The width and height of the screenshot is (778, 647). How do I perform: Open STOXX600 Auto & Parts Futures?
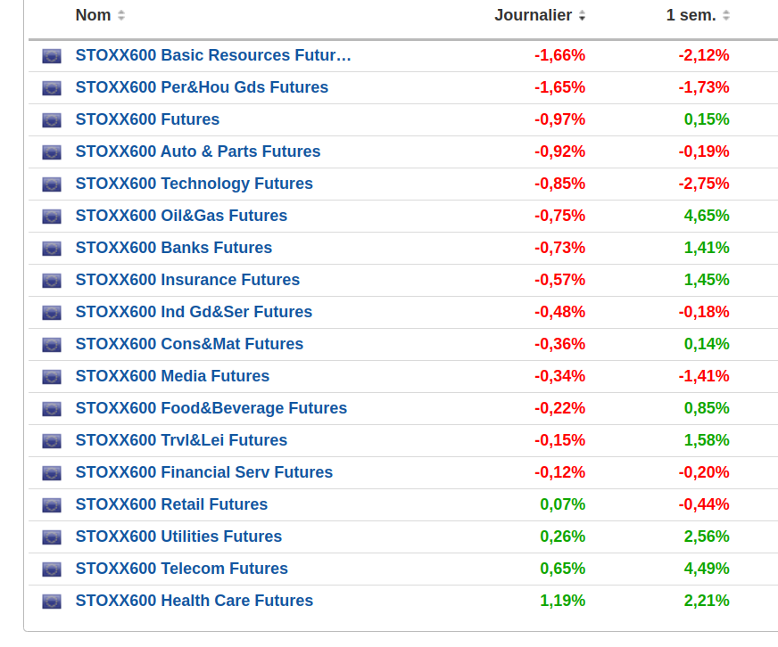[197, 152]
